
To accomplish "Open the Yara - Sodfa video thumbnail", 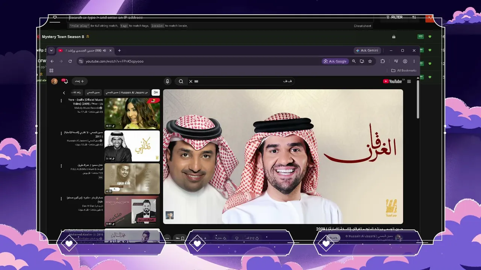I will 132,113.
